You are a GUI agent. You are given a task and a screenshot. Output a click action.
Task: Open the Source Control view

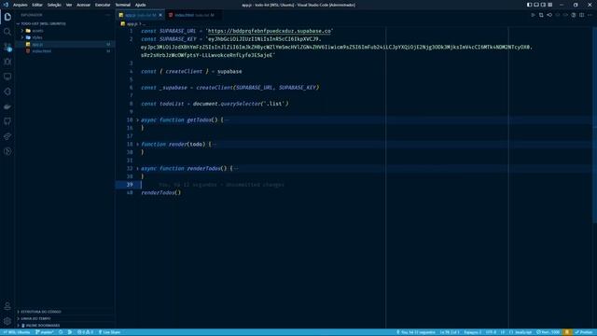(7, 47)
